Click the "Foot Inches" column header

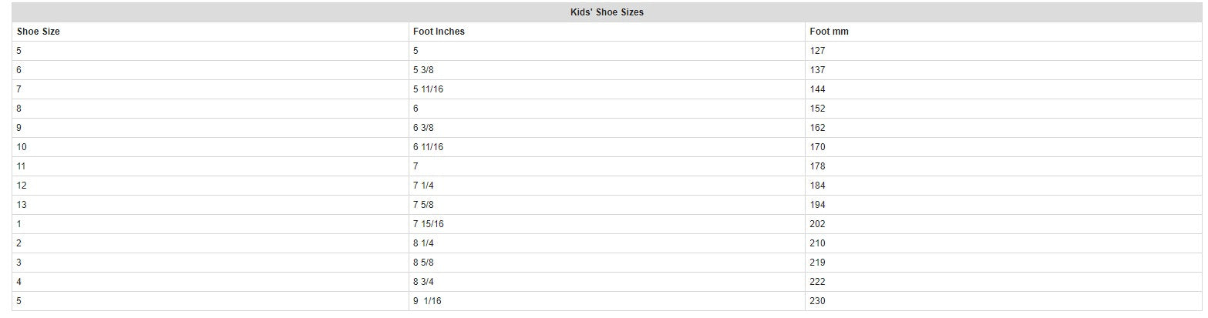pyautogui.click(x=439, y=32)
